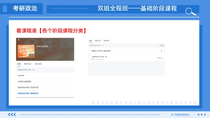This screenshot has width=210, height=118.
Task: Click the magnifying glass icon in the slide header
Action: click(x=191, y=12)
